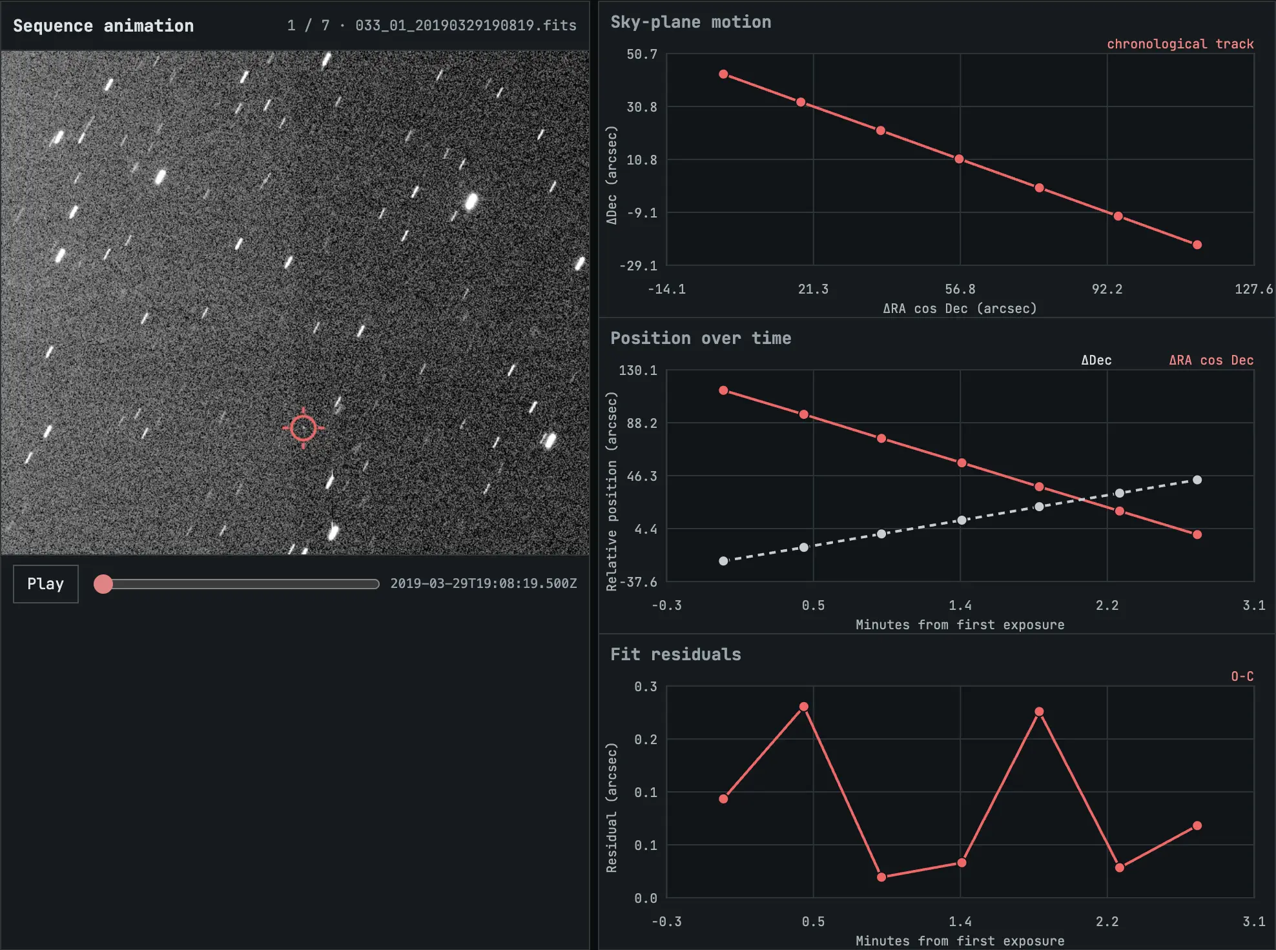Click the sky-plane x-axis value 56.8
This screenshot has width=1276, height=950.
point(960,289)
